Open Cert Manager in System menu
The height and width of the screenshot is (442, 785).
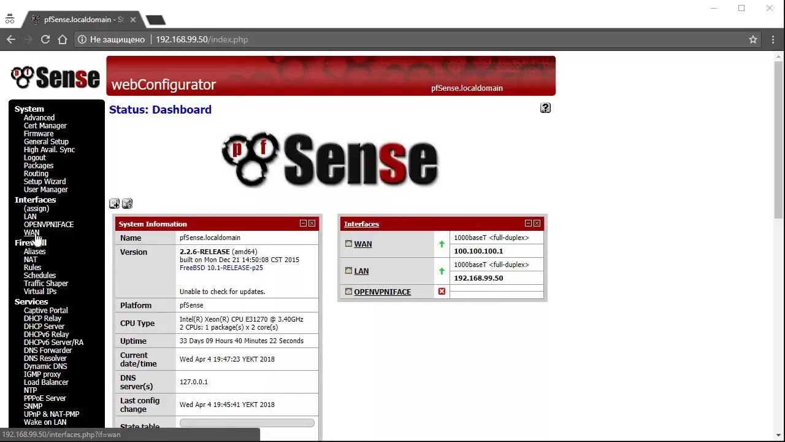(45, 126)
